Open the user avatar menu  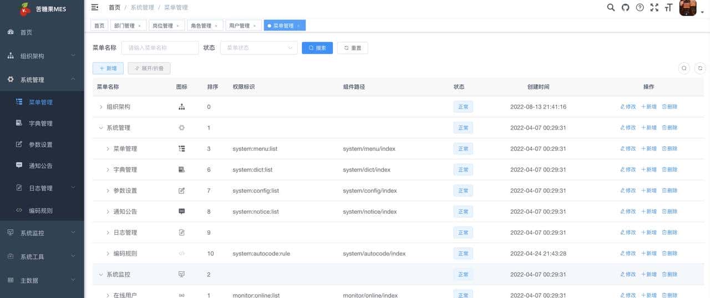pos(688,8)
